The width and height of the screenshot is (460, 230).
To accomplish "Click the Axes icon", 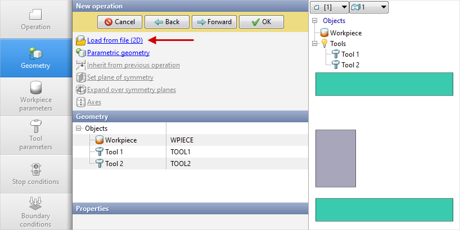I will [x=81, y=102].
